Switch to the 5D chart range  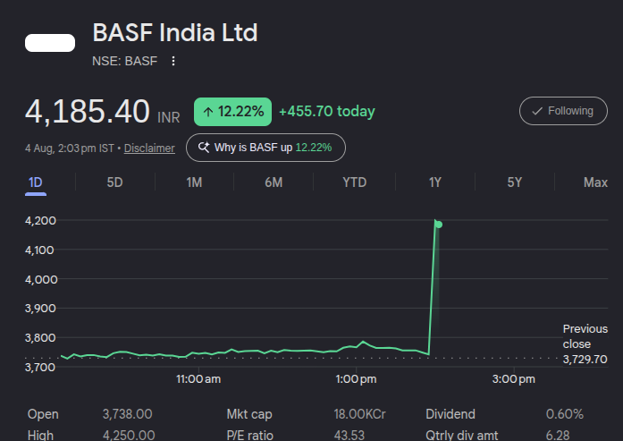114,182
